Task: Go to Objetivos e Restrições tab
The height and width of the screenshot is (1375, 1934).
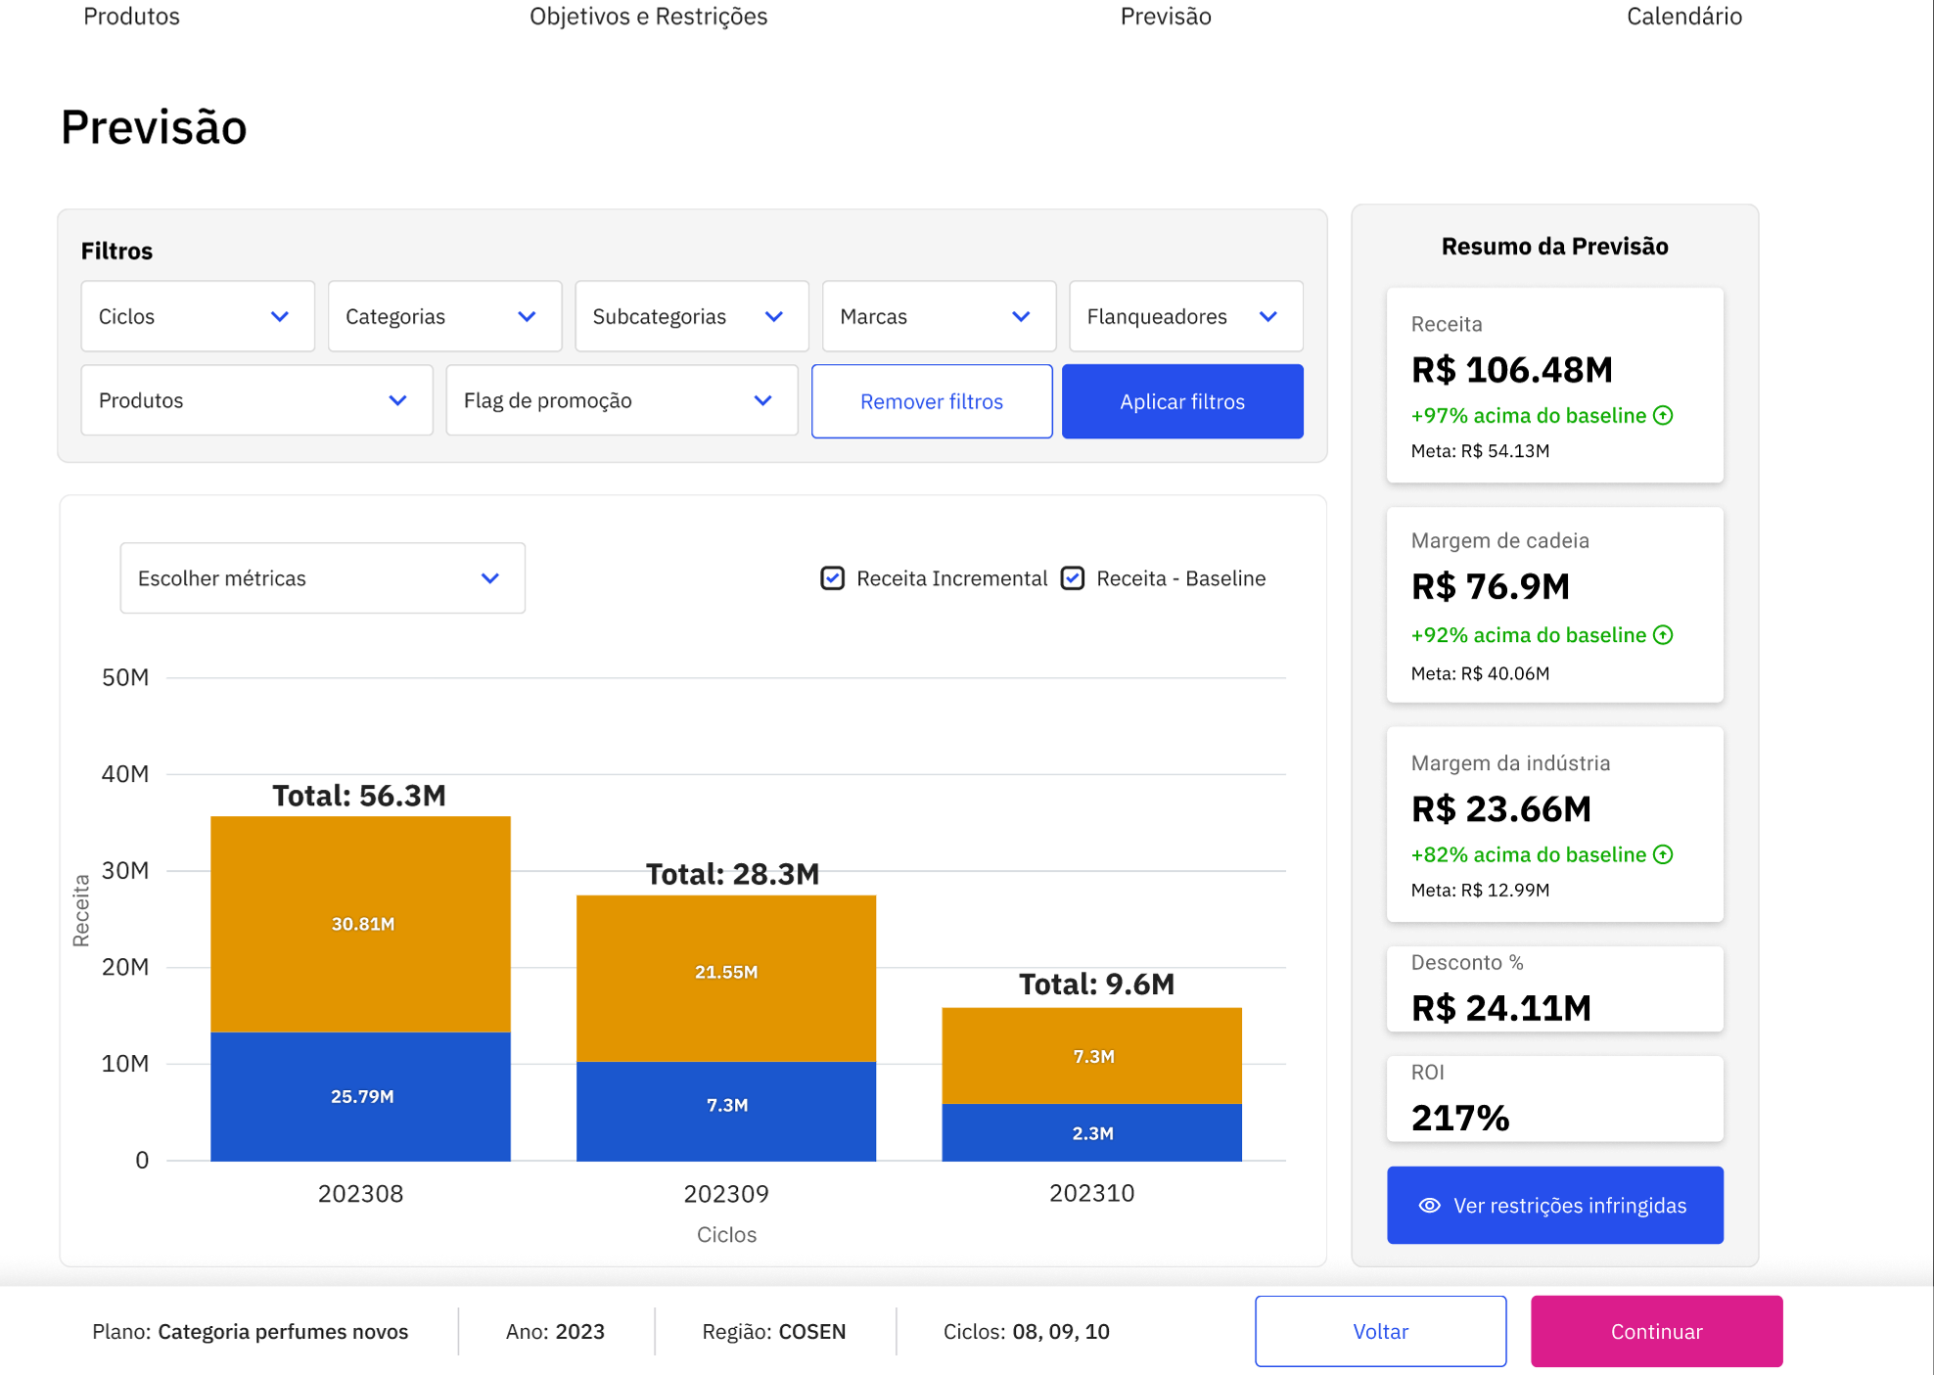Action: pyautogui.click(x=648, y=17)
